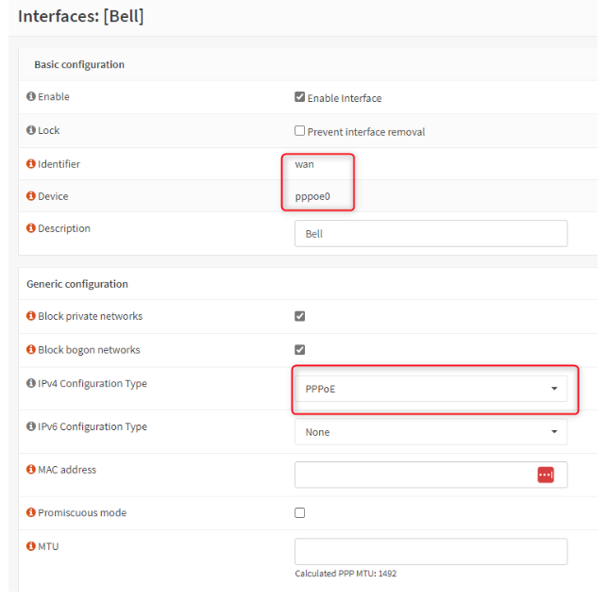Click the info icon beside Description
The height and width of the screenshot is (601, 607).
pos(31,228)
